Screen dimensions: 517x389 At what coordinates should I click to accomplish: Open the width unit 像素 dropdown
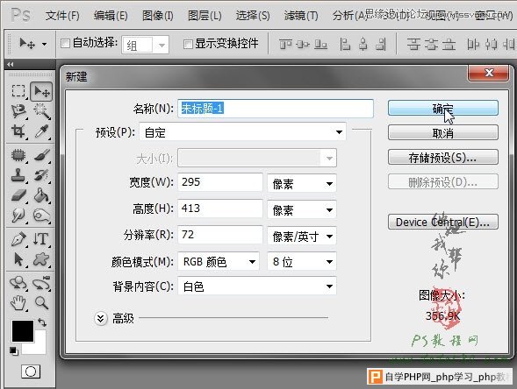(302, 183)
